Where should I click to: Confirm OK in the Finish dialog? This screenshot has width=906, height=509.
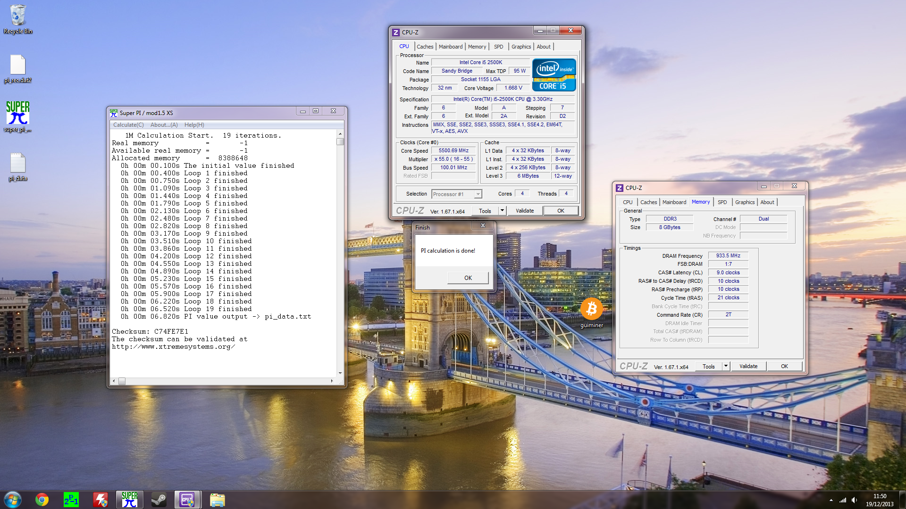point(468,278)
